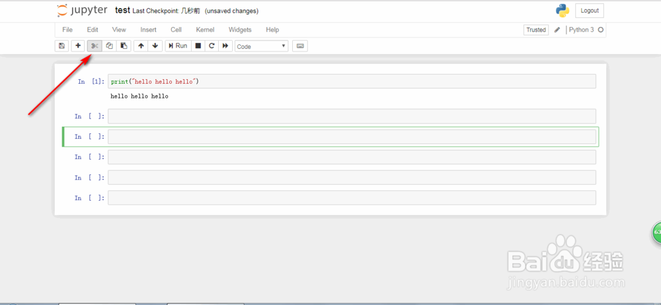
Task: Rename the notebook title test
Action: (122, 11)
